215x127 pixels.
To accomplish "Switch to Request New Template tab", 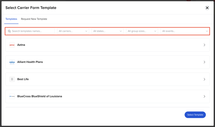I will [x=34, y=19].
